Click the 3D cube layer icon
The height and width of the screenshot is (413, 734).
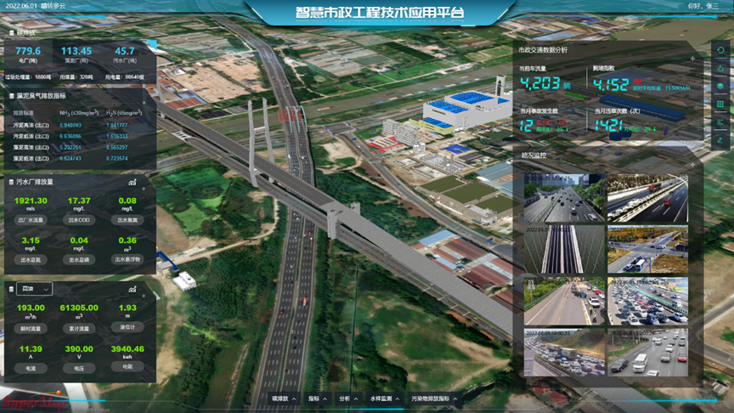coord(721,86)
